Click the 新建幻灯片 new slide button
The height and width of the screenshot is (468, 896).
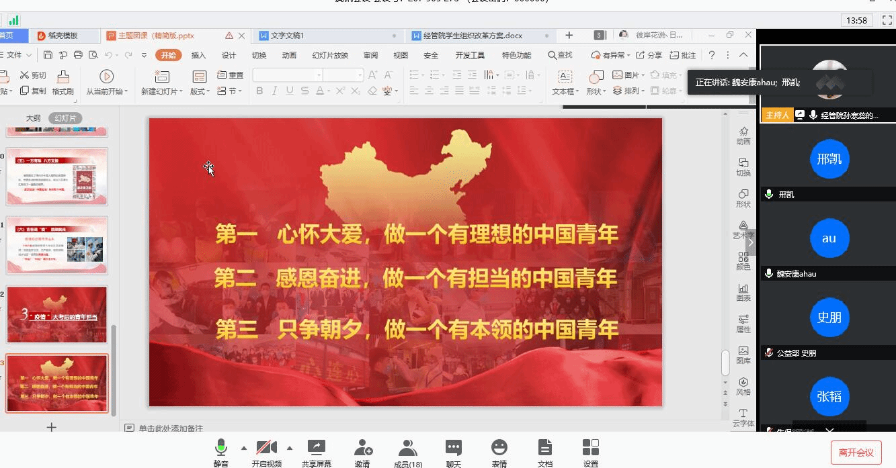(x=161, y=83)
